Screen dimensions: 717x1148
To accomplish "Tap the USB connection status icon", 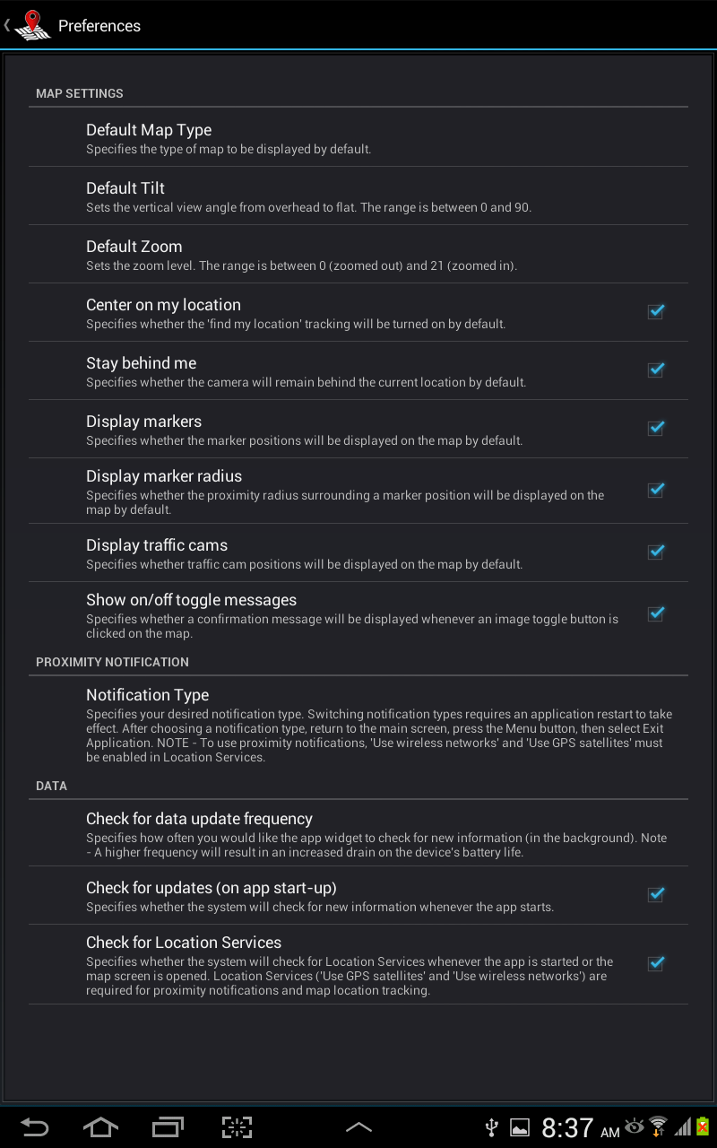I will click(x=491, y=1127).
